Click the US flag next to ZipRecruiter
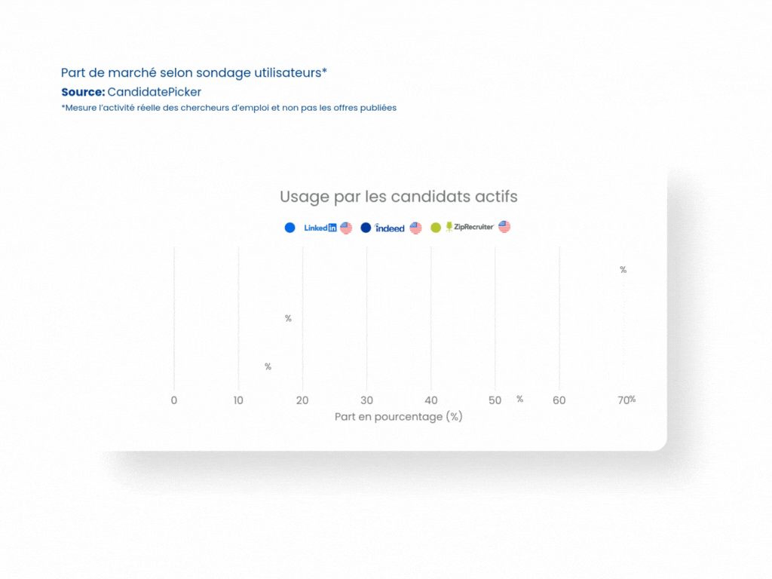 pos(504,227)
